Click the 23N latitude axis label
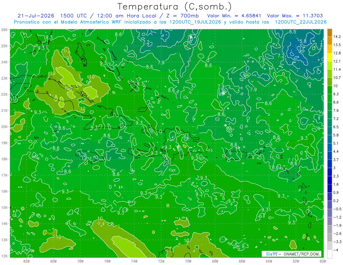Image resolution: width=343 pixels, height=265 pixels. tap(4, 78)
